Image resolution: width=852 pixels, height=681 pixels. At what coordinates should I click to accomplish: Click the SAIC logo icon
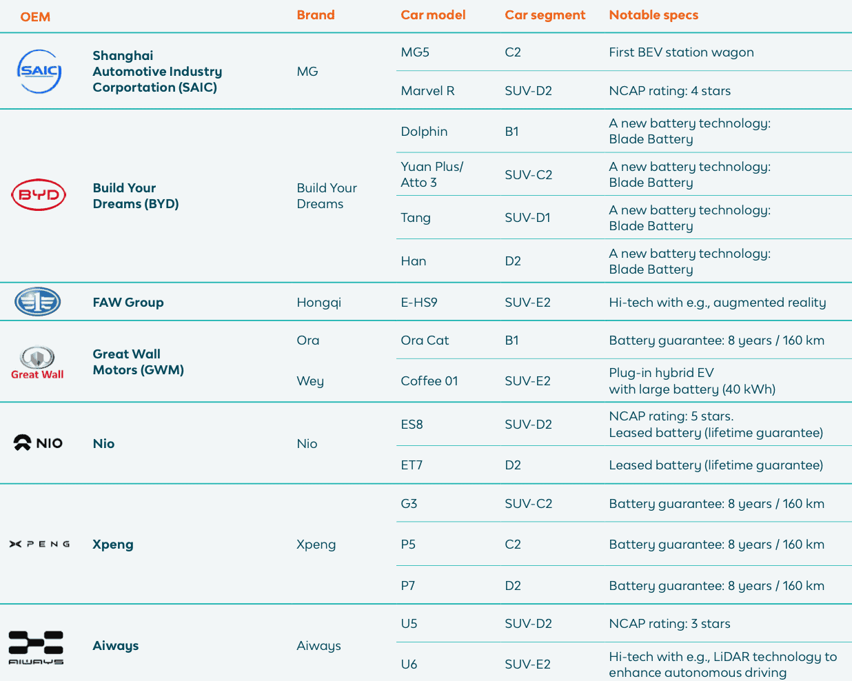39,71
